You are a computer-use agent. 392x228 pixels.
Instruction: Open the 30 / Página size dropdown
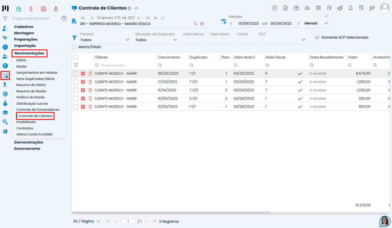click(87, 221)
